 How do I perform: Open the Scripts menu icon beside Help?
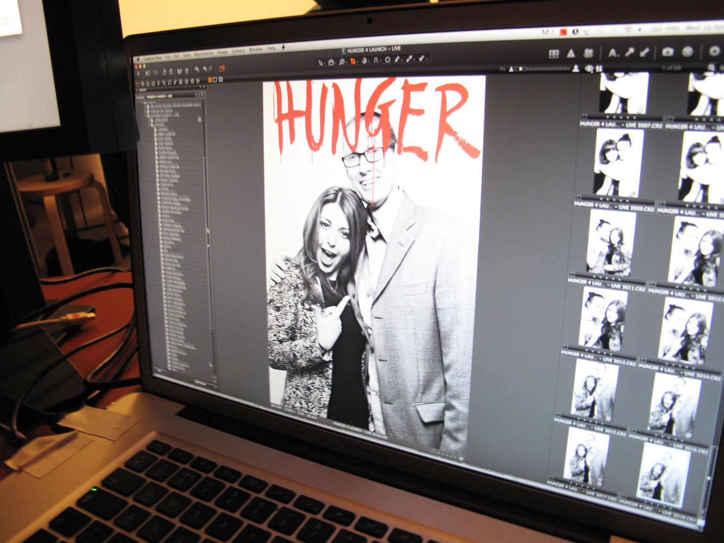click(x=283, y=47)
